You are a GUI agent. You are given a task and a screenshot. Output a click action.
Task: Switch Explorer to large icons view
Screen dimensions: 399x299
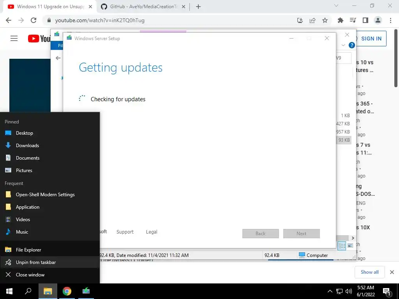click(350, 246)
